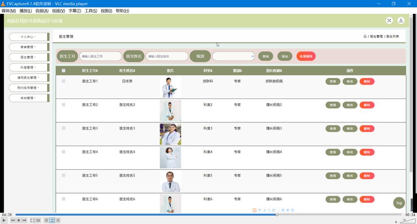Check the row for 医生工号6

coord(63,199)
